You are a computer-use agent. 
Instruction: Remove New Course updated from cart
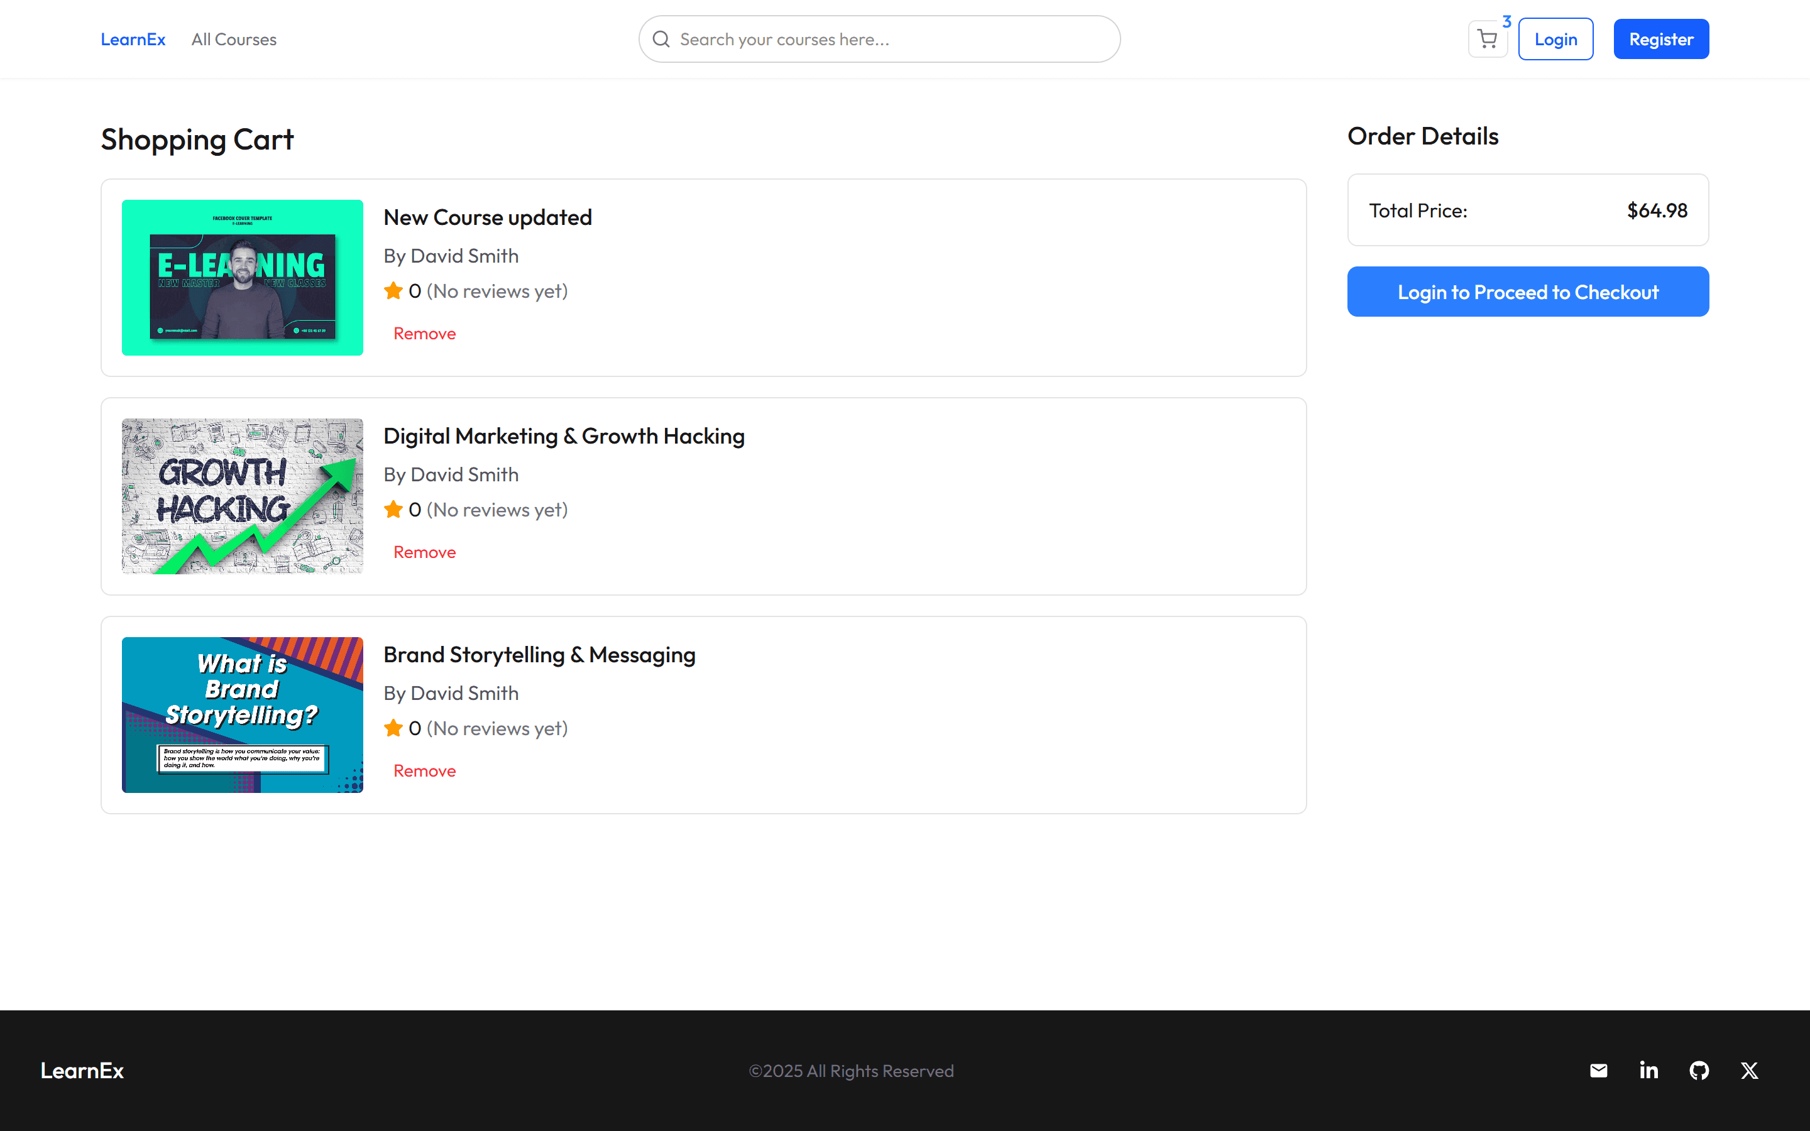[424, 334]
